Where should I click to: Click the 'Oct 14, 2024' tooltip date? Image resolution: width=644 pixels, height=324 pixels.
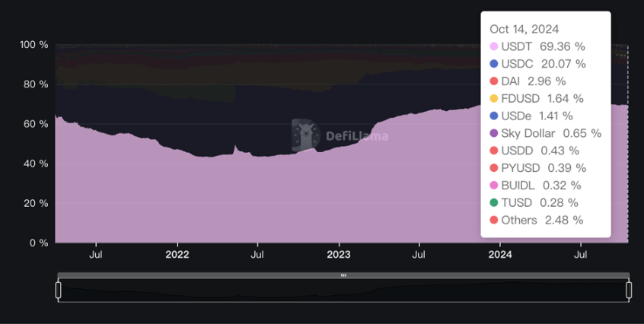pos(524,29)
